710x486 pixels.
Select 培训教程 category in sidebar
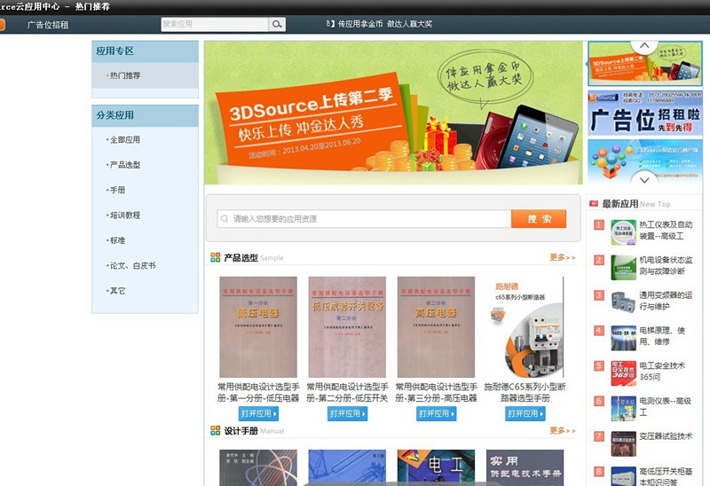[125, 216]
